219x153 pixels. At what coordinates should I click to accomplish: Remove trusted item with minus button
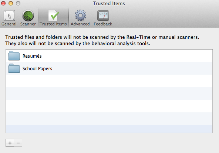point(18,143)
